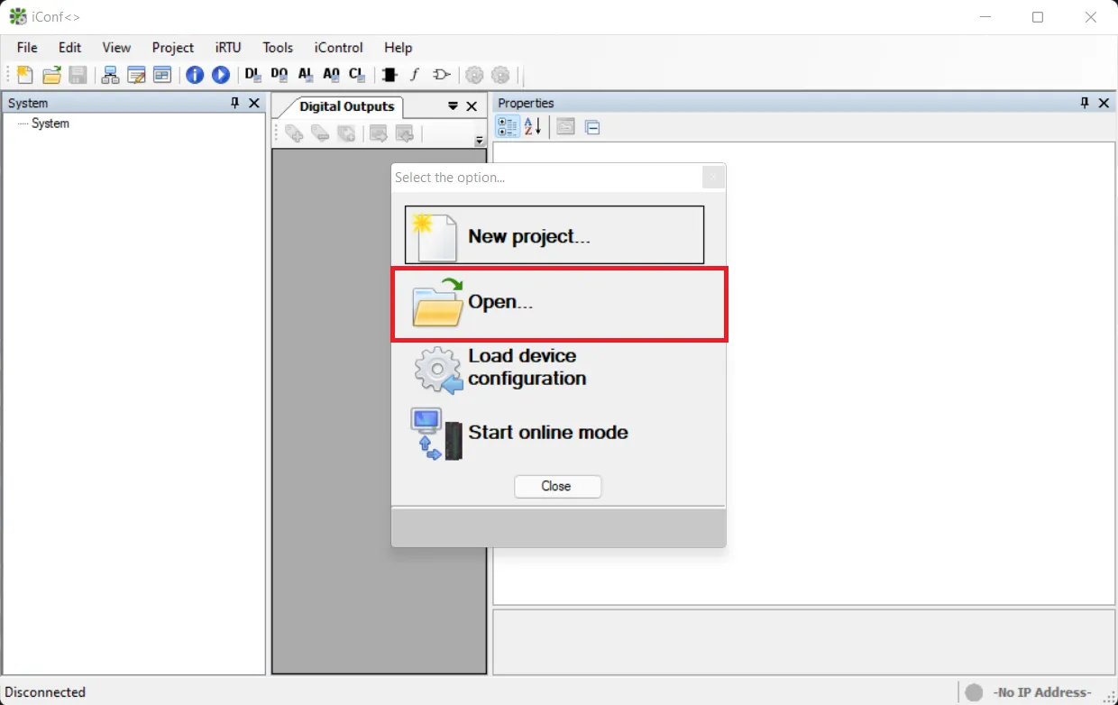Expand the Digital Outputs toolbar overflow arrow
Image resolution: width=1118 pixels, height=705 pixels.
[480, 141]
